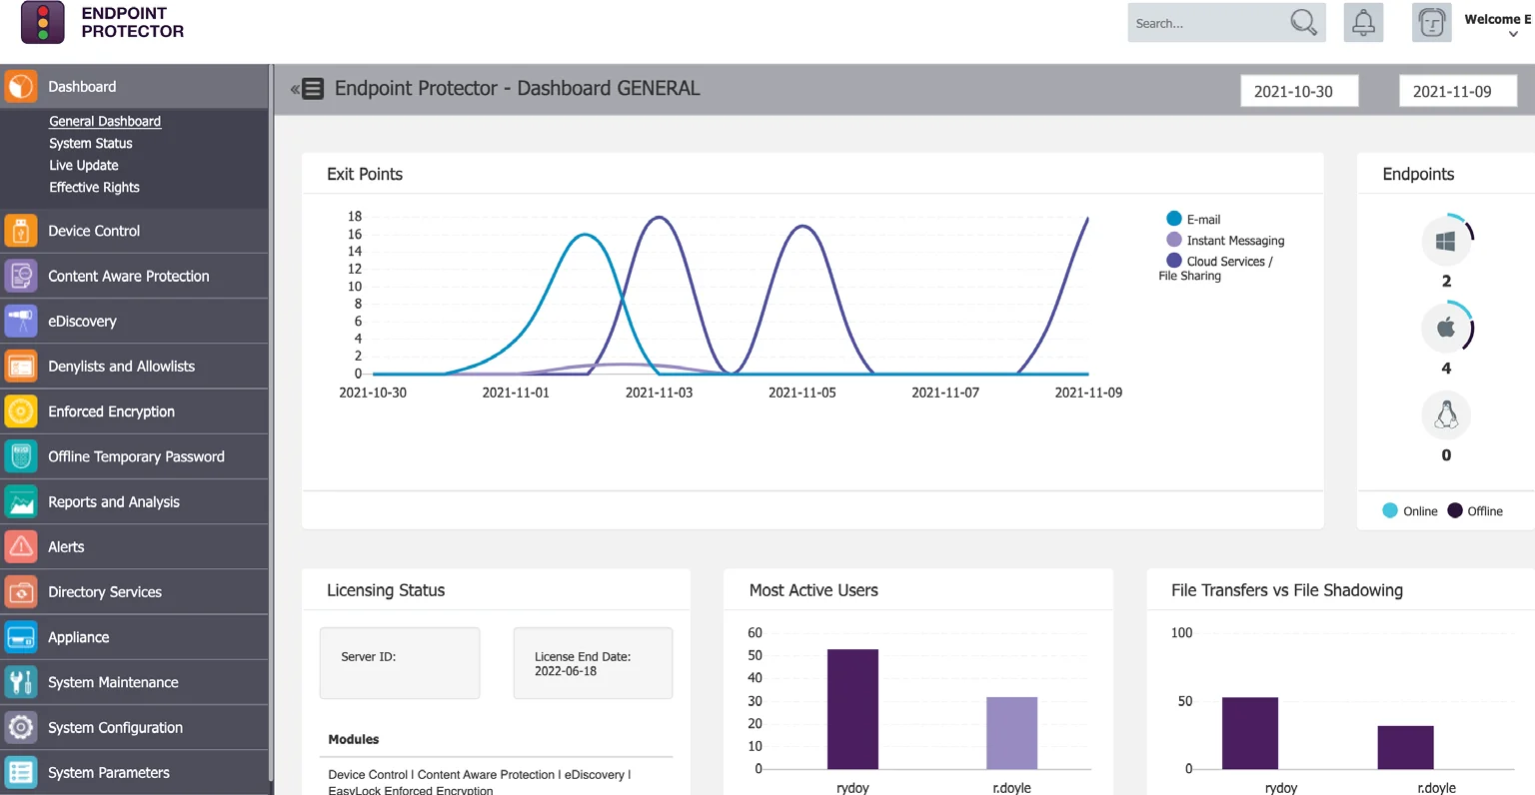Click the Offline Temporary Password icon
Screen dimensions: 1535x795
(21, 456)
